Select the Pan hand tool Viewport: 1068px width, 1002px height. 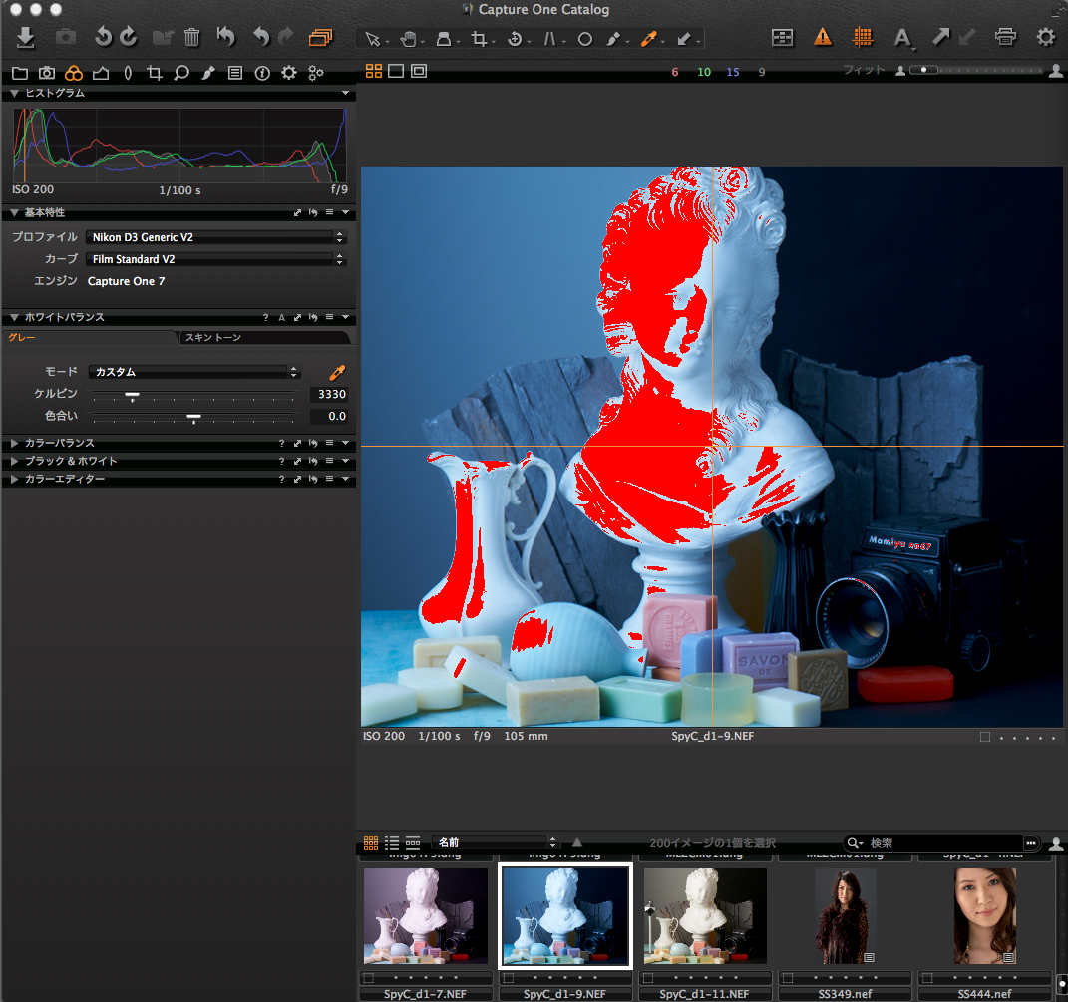coord(408,39)
